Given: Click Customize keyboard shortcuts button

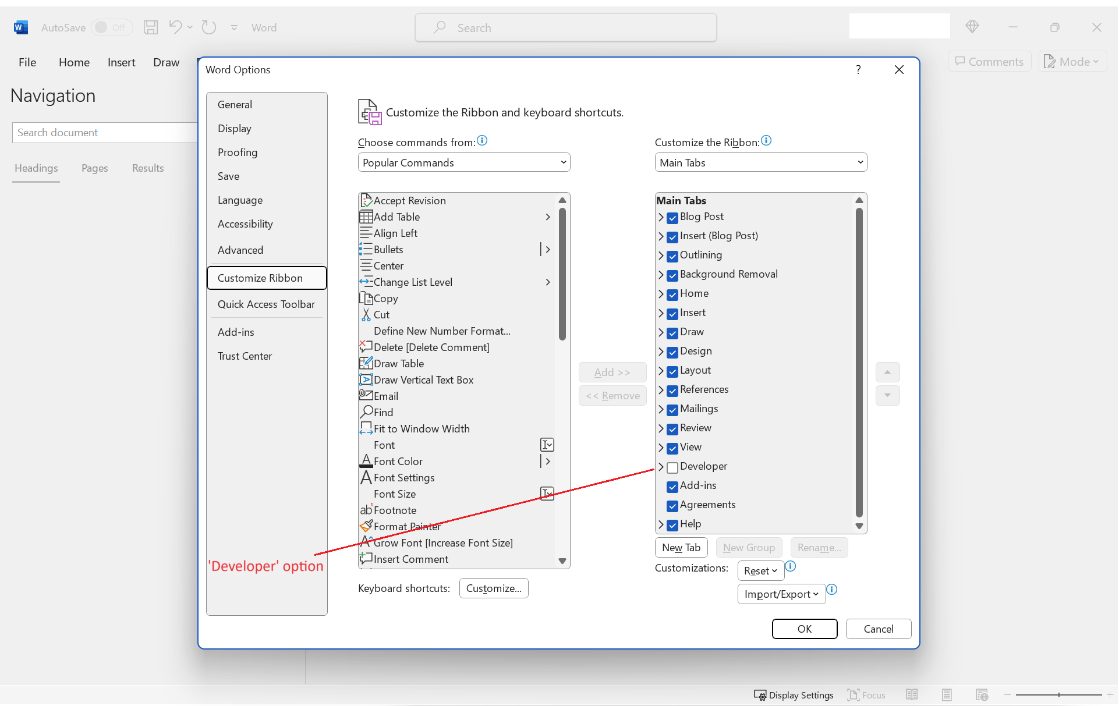Looking at the screenshot, I should (x=494, y=588).
